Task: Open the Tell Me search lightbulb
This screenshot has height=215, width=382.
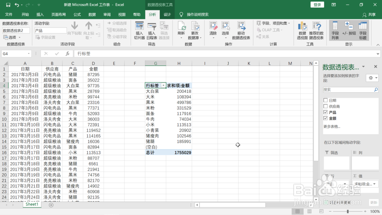Action: pos(181,15)
